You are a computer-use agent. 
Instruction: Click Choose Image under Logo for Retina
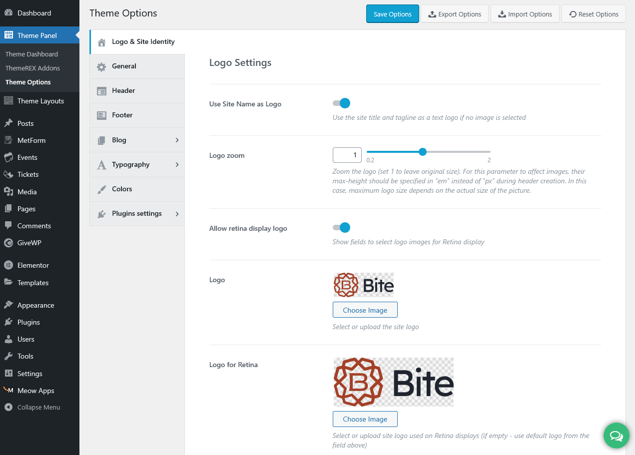tap(365, 419)
